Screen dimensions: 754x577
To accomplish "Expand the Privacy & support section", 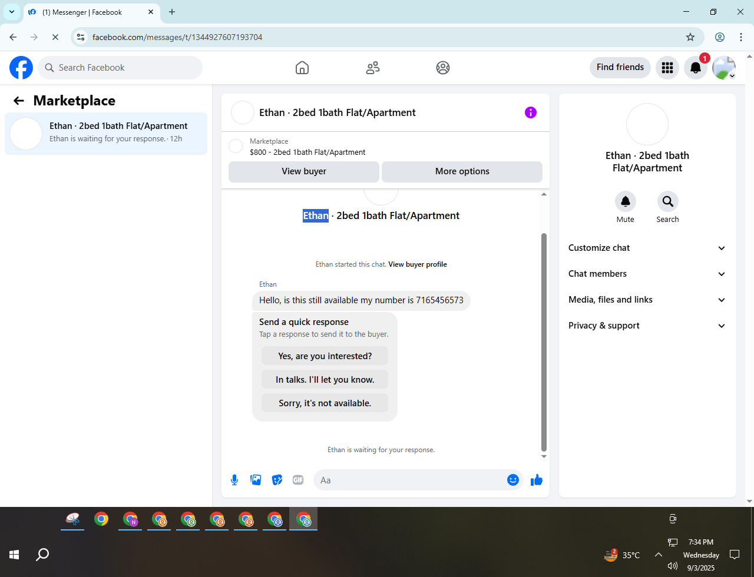I will pyautogui.click(x=647, y=326).
